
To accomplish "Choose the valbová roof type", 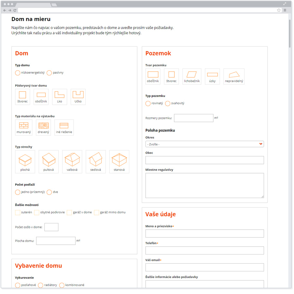I will 72,161.
